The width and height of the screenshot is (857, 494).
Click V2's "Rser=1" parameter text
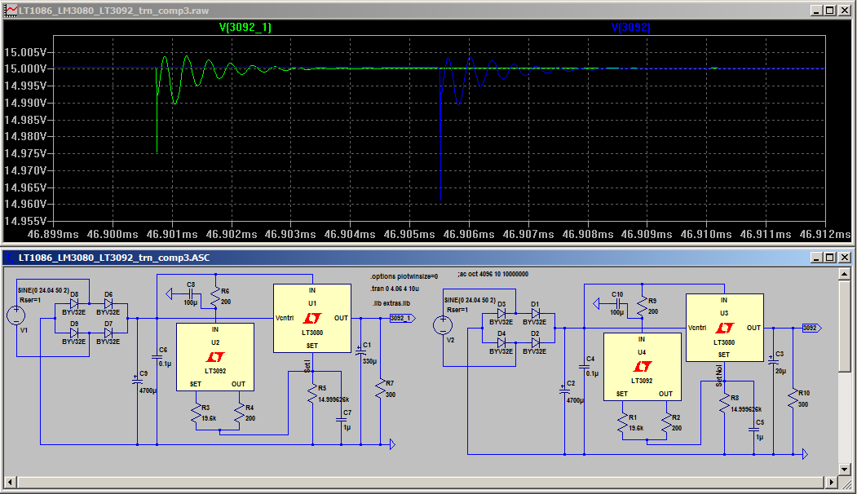pyautogui.click(x=457, y=310)
